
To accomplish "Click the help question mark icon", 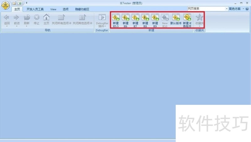I will click(x=247, y=9).
